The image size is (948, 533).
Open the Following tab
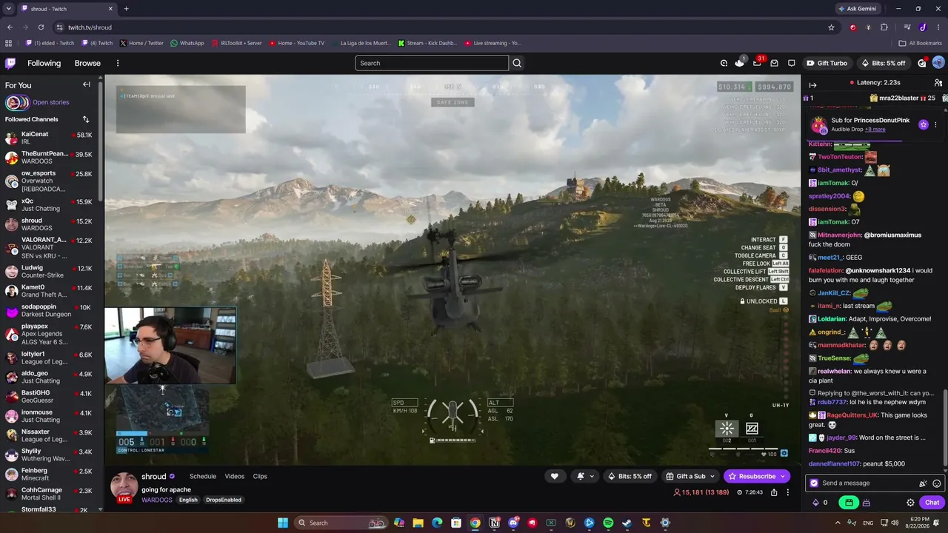[x=44, y=63]
